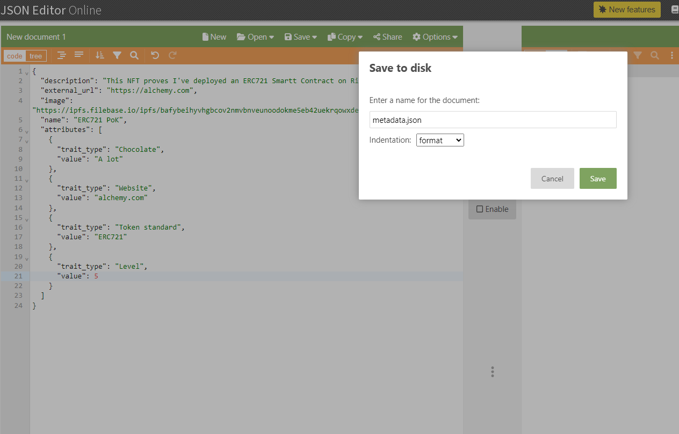Open the Open menu dropdown
The width and height of the screenshot is (679, 434).
[x=255, y=37]
